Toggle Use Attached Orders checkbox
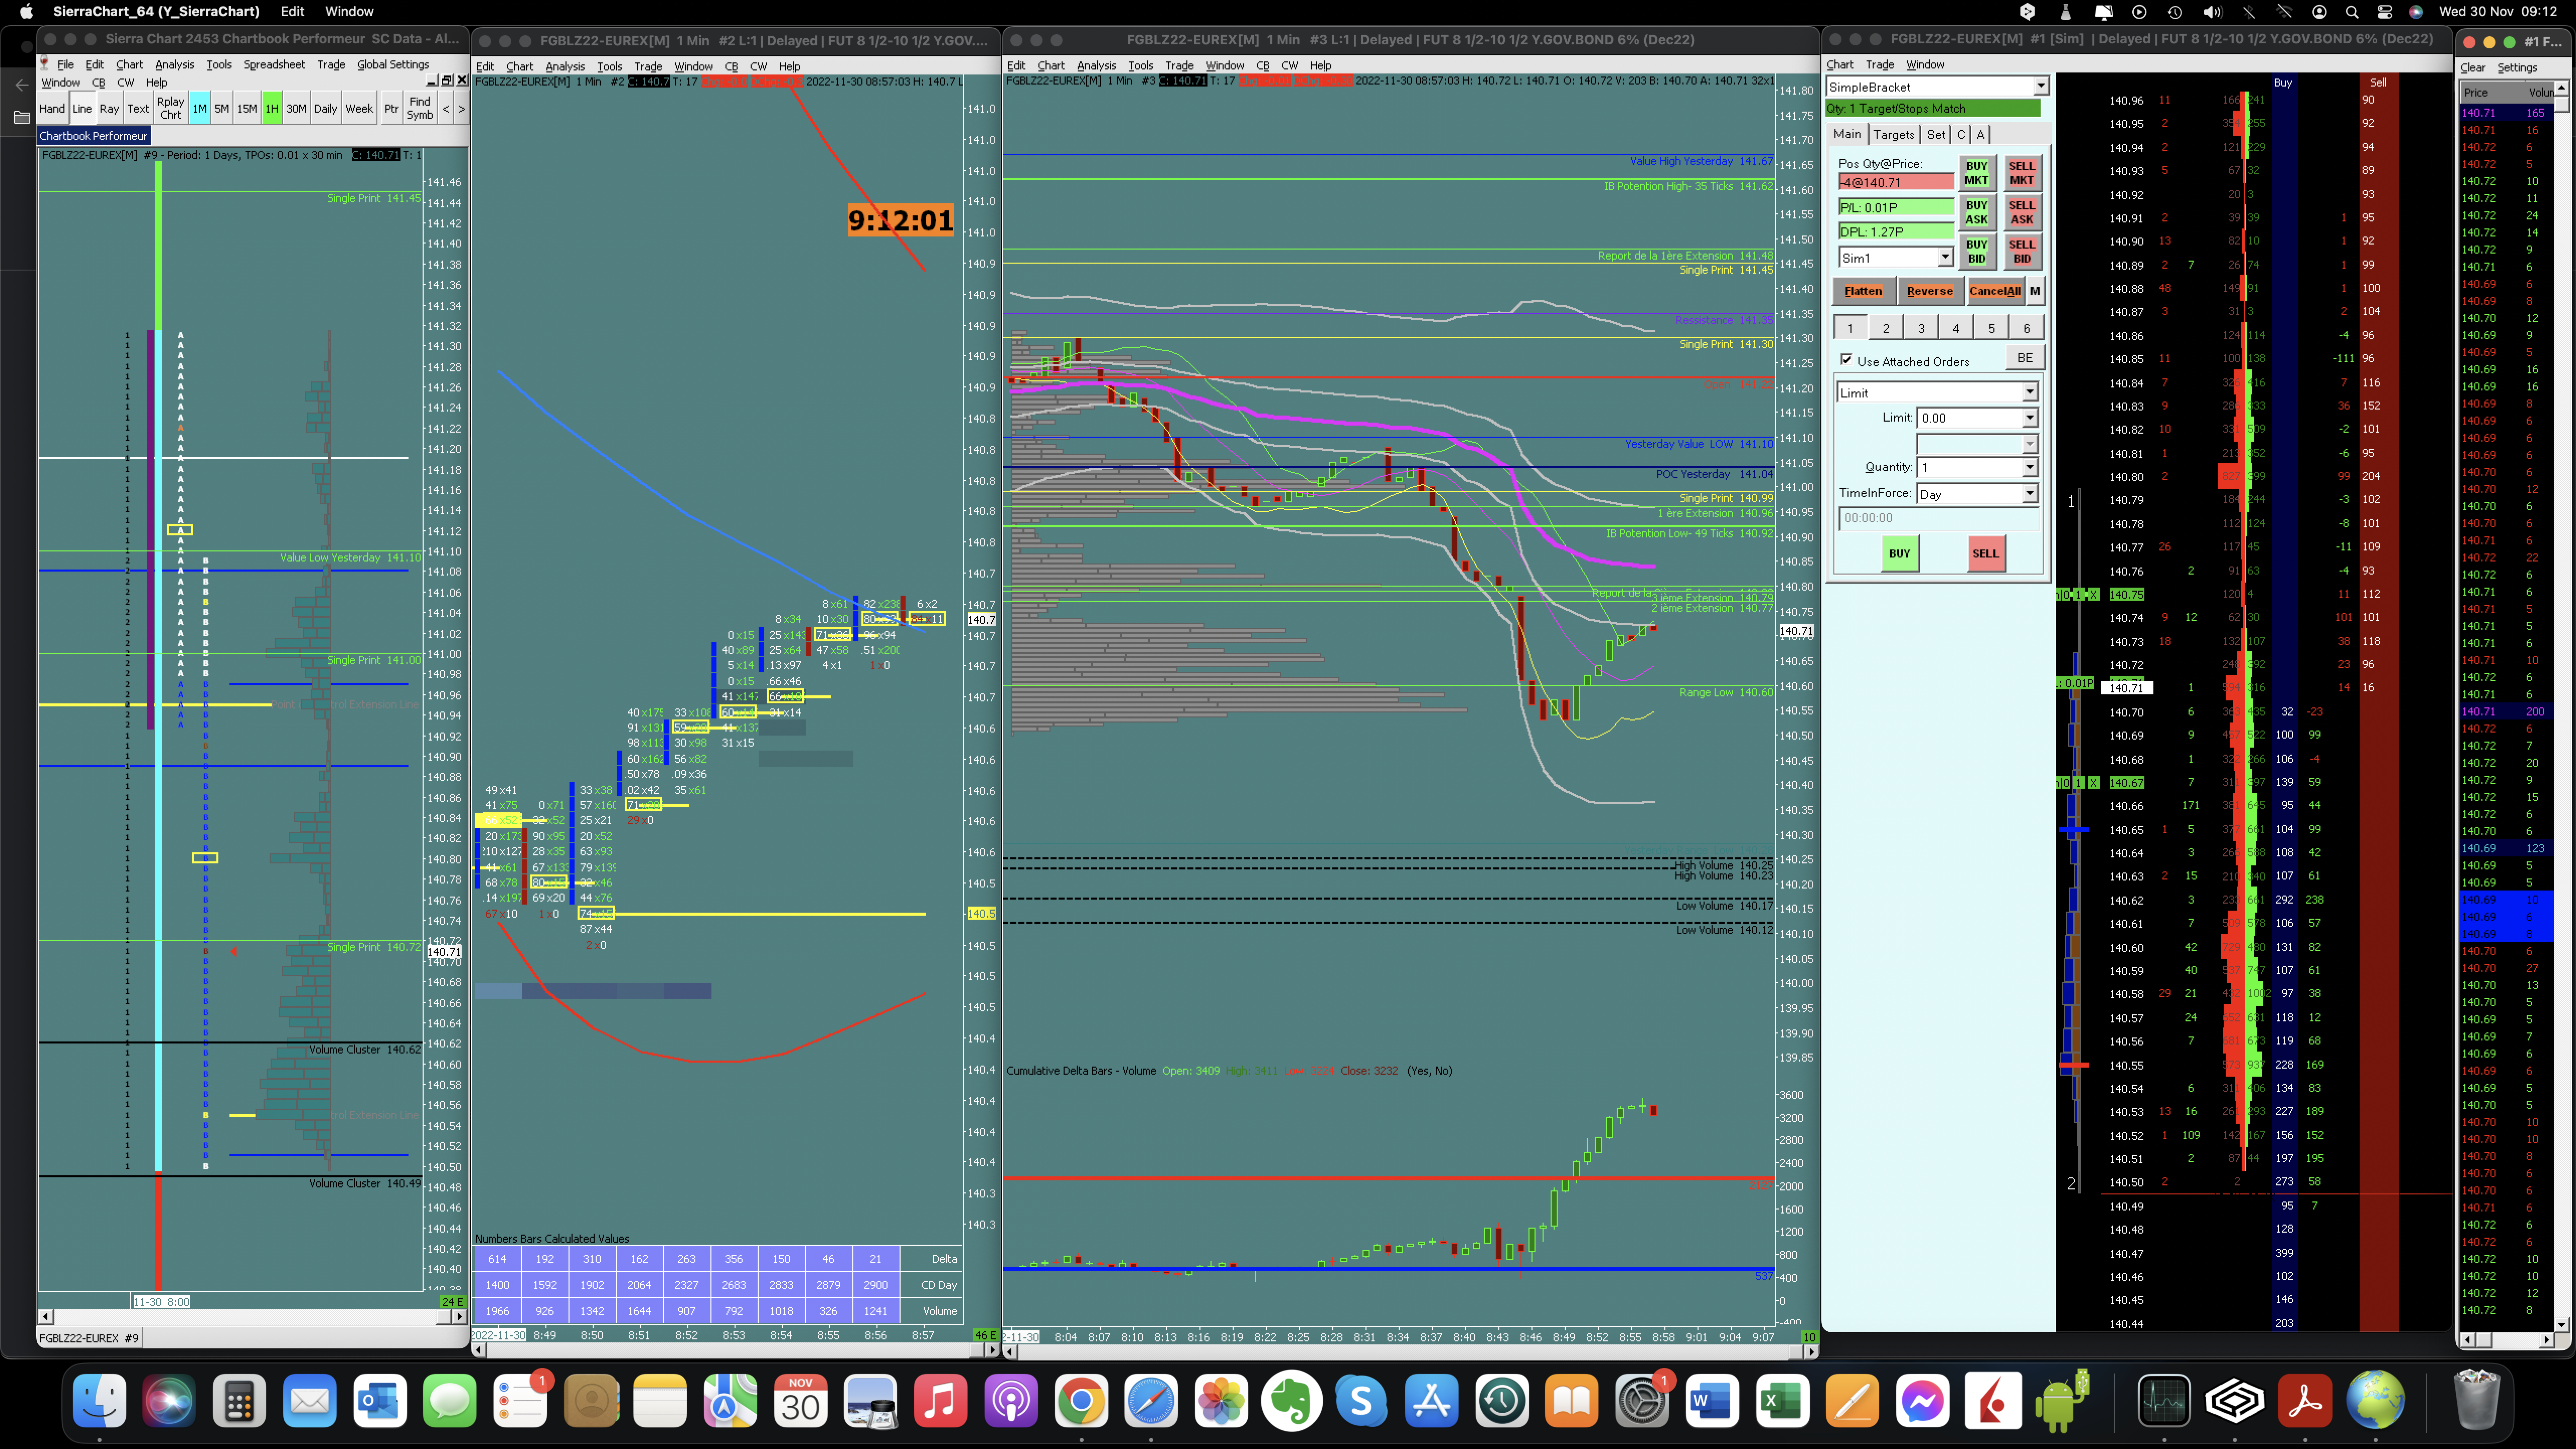This screenshot has height=1449, width=2576. [x=1846, y=361]
